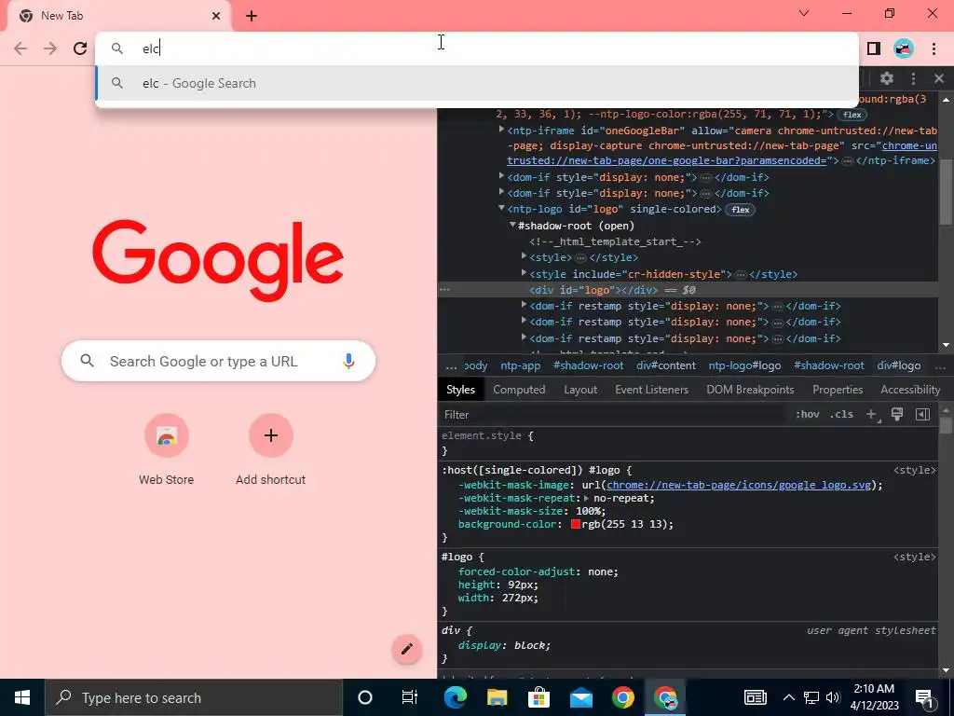Select div#logo breadcrumb item
This screenshot has height=716, width=954.
click(899, 365)
